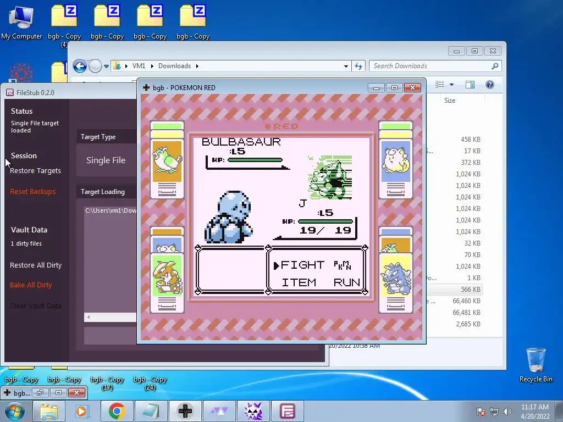Click search magnifier in Explorer
Viewport: 563px width, 422px height.
tap(495, 66)
